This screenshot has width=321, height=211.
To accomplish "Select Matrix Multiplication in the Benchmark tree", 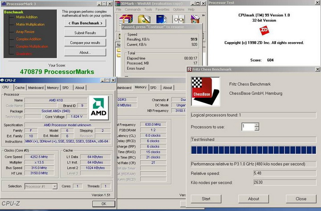I will pos(30,25).
